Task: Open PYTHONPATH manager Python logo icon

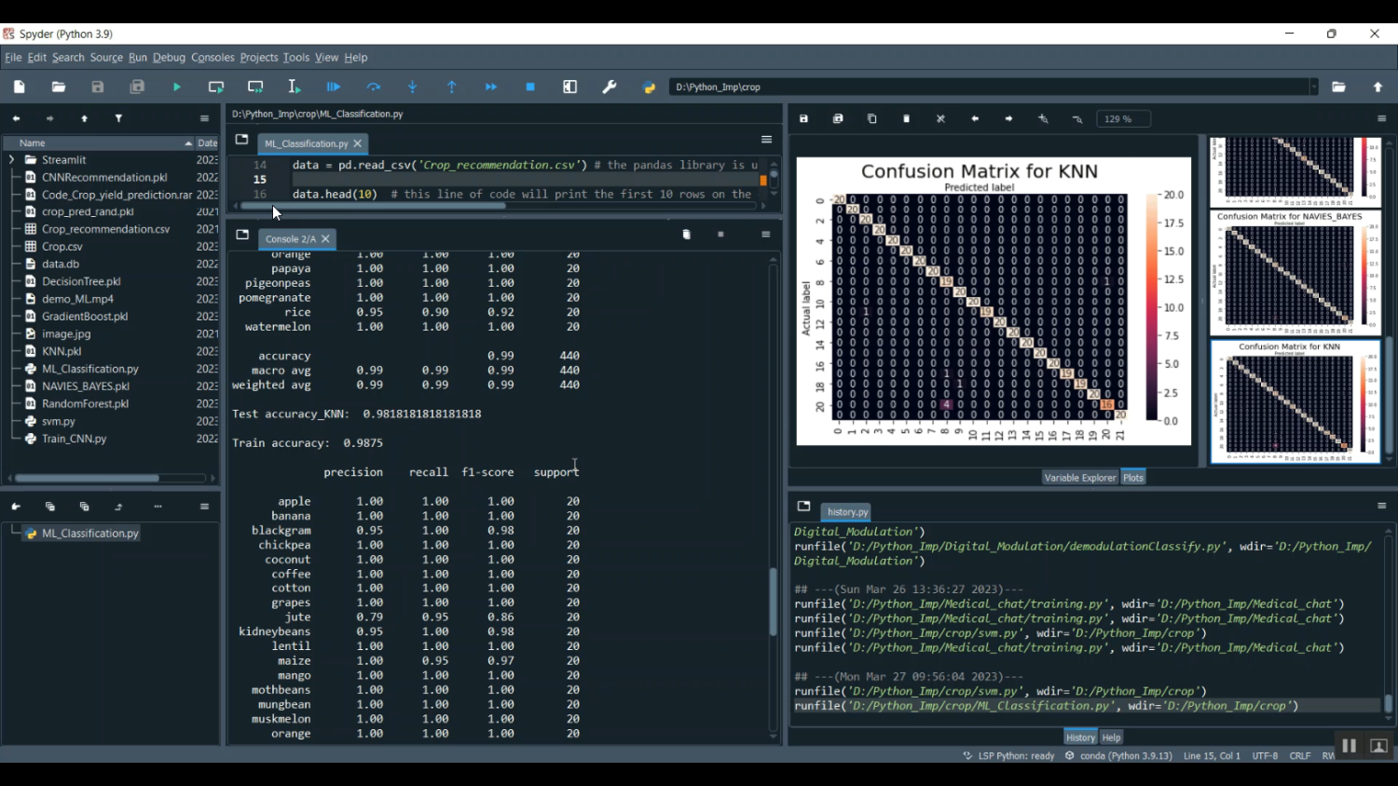Action: [650, 87]
